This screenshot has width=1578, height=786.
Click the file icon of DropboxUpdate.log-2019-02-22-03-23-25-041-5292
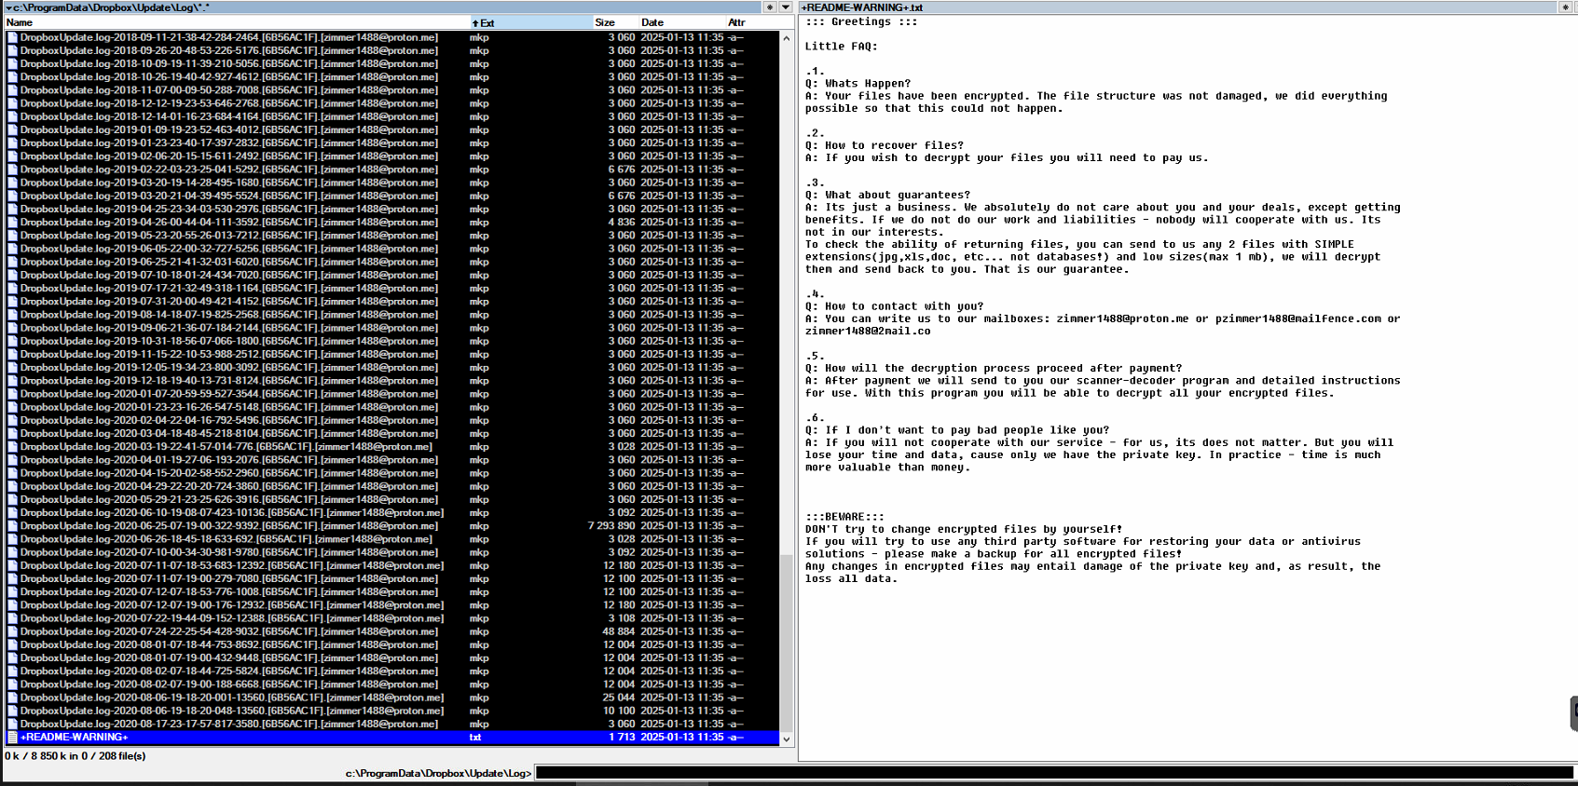coord(12,169)
